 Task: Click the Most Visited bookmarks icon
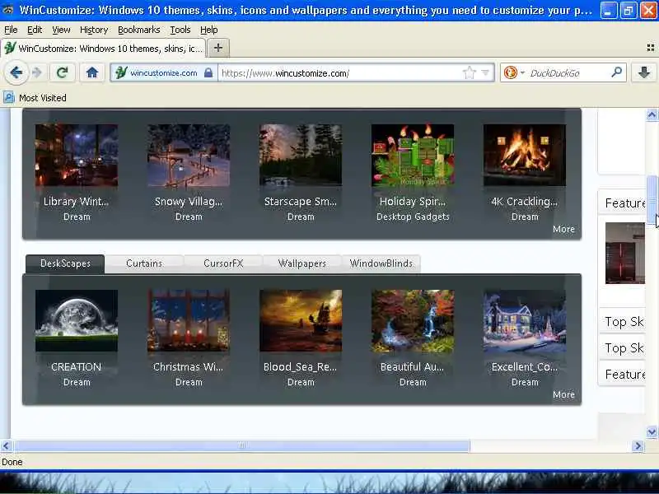pyautogui.click(x=9, y=98)
